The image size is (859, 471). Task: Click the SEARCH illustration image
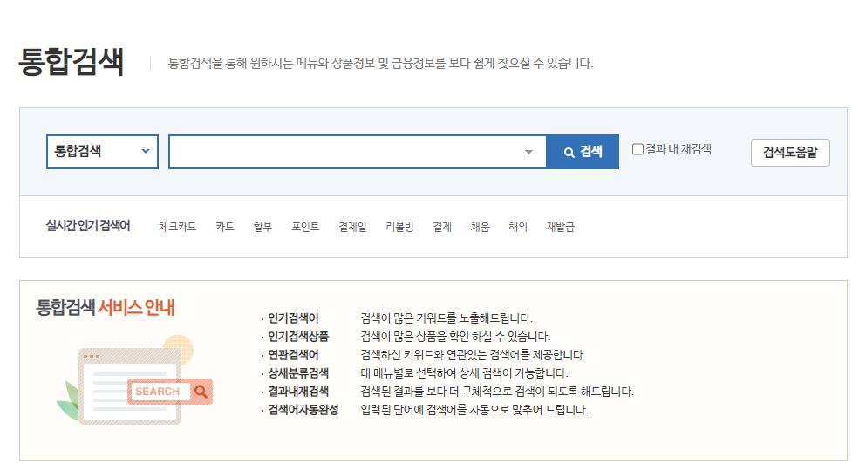click(x=134, y=380)
